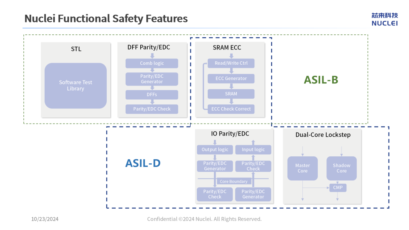Click Parity/EDC Check block under Input logic
This screenshot has width=409, height=230.
(253, 166)
